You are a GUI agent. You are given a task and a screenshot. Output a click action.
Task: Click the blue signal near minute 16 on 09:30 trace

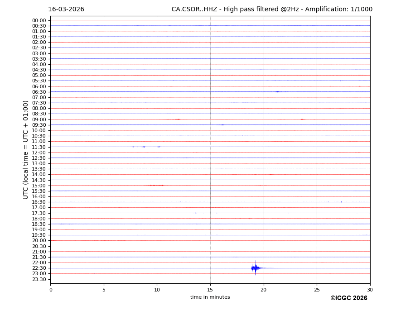pyautogui.click(x=222, y=125)
